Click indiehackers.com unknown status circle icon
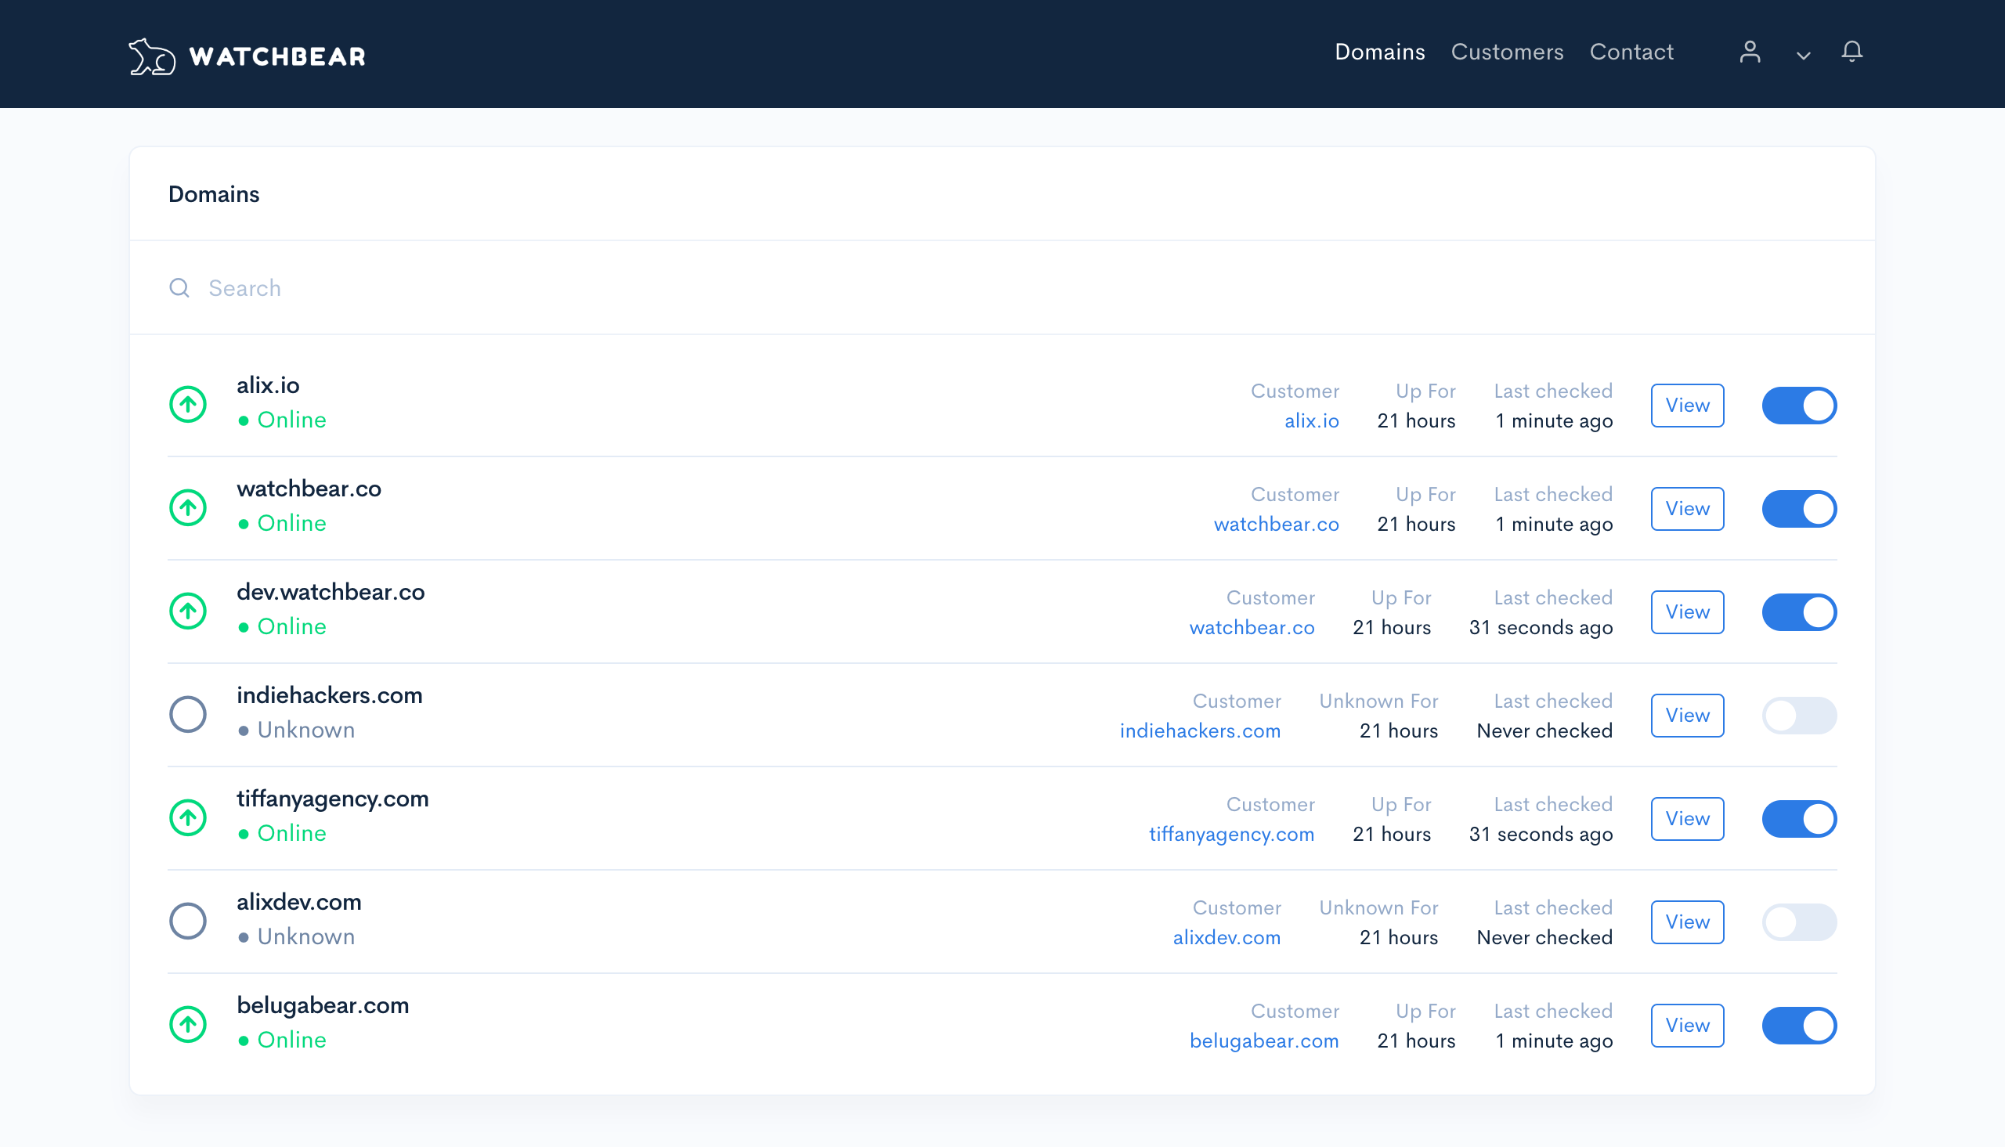This screenshot has height=1147, width=2005. click(188, 715)
